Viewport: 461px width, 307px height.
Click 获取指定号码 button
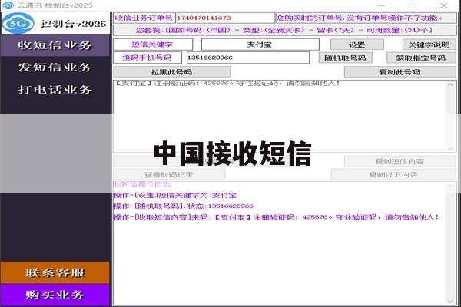pyautogui.click(x=421, y=58)
